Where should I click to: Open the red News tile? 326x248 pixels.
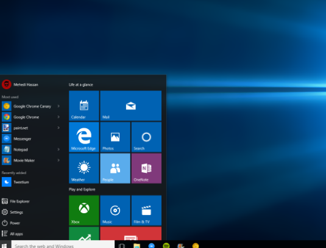click(x=131, y=233)
